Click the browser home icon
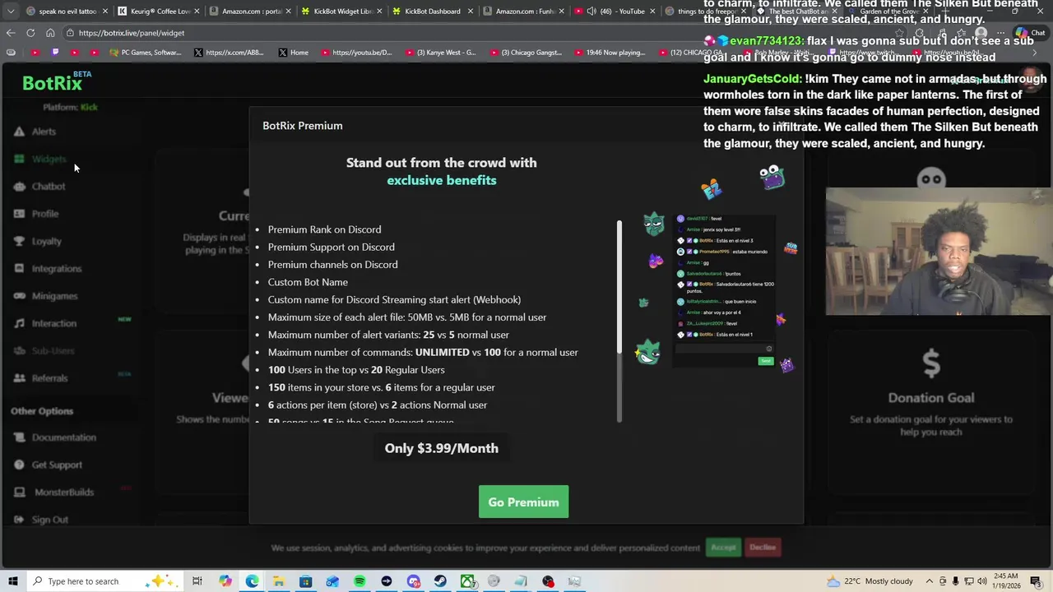 [50, 33]
